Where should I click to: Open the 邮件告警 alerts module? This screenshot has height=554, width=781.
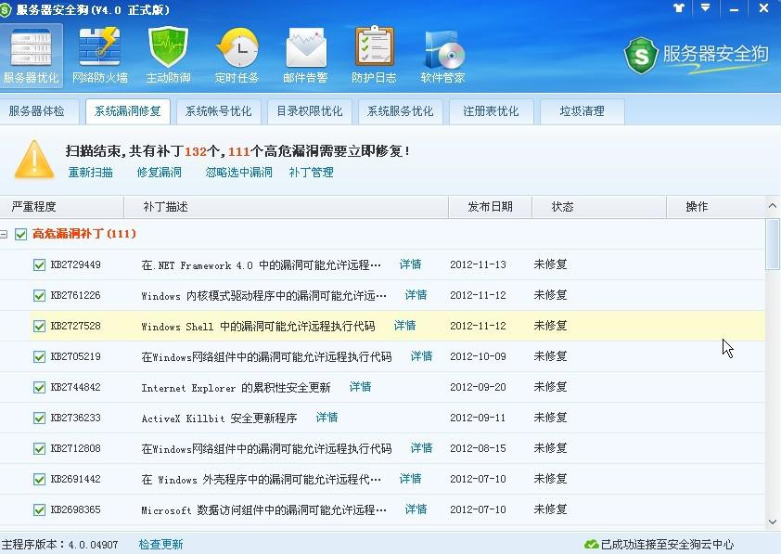(304, 53)
